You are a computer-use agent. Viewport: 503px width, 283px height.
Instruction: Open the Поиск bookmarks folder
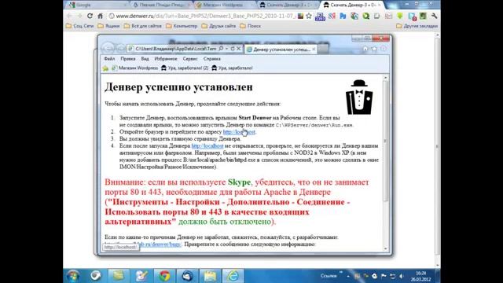click(x=250, y=26)
